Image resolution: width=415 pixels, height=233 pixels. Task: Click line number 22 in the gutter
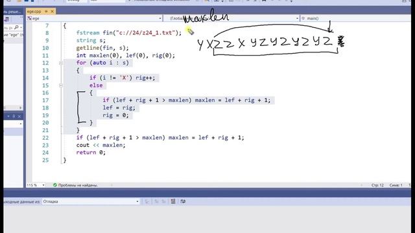point(45,138)
